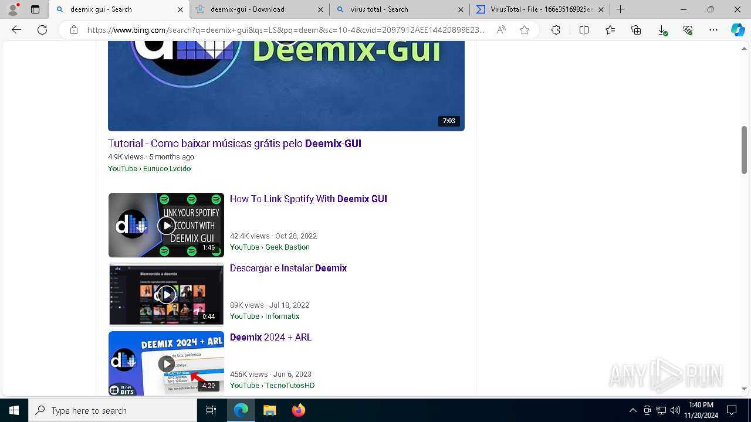Open the profile avatar icon
Viewport: 751px width, 422px height.
[x=13, y=9]
